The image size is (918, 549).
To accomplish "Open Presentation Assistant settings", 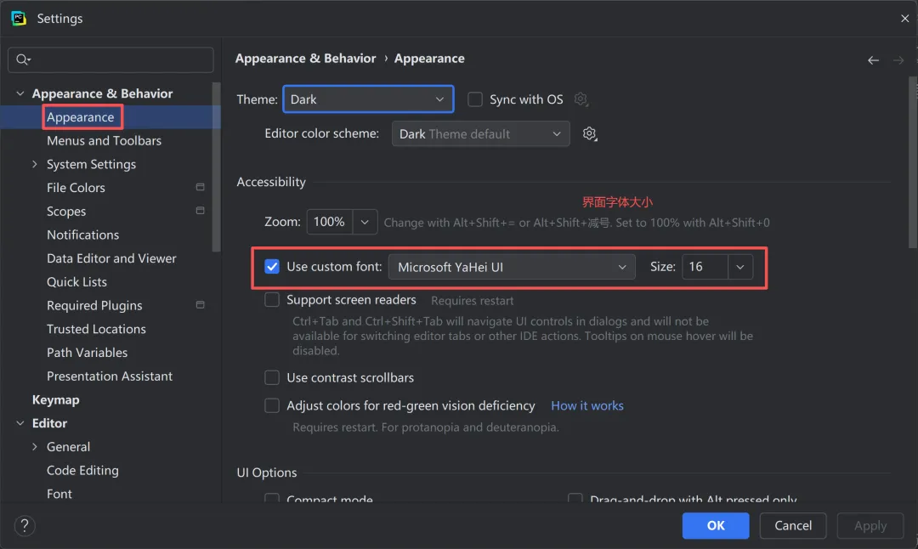I will point(110,376).
